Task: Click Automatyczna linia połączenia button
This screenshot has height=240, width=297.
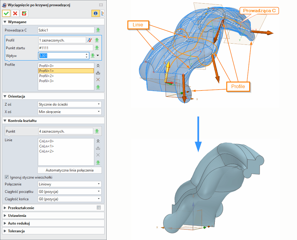Action: point(69,170)
